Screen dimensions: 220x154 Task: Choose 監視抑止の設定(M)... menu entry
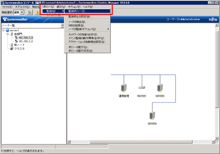pos(87,16)
